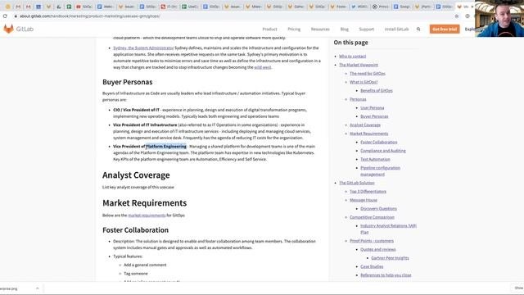Jump to 'The GitLab Solution' section
The image size is (524, 295).
[x=357, y=183]
